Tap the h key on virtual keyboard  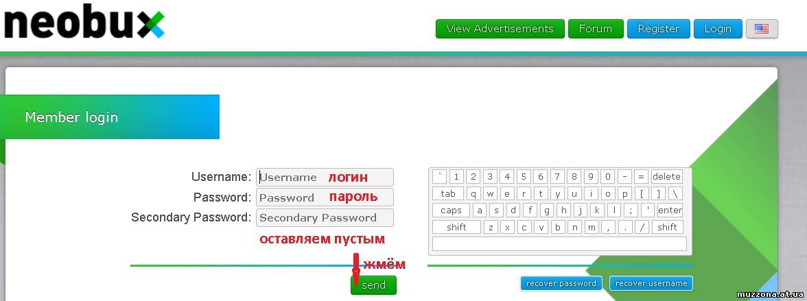pyautogui.click(x=563, y=210)
